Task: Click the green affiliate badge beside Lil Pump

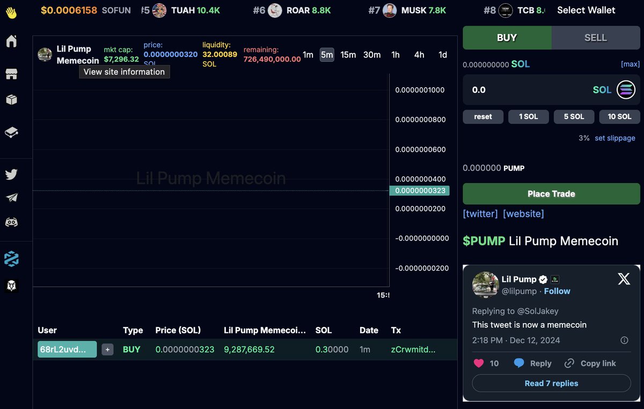Action: (555, 279)
